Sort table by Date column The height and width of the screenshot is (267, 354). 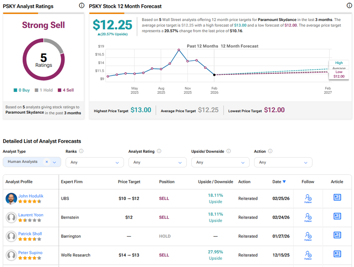point(279,182)
